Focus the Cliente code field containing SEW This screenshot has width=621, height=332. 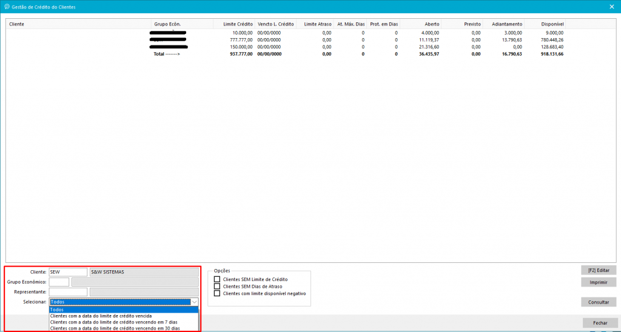(68, 272)
